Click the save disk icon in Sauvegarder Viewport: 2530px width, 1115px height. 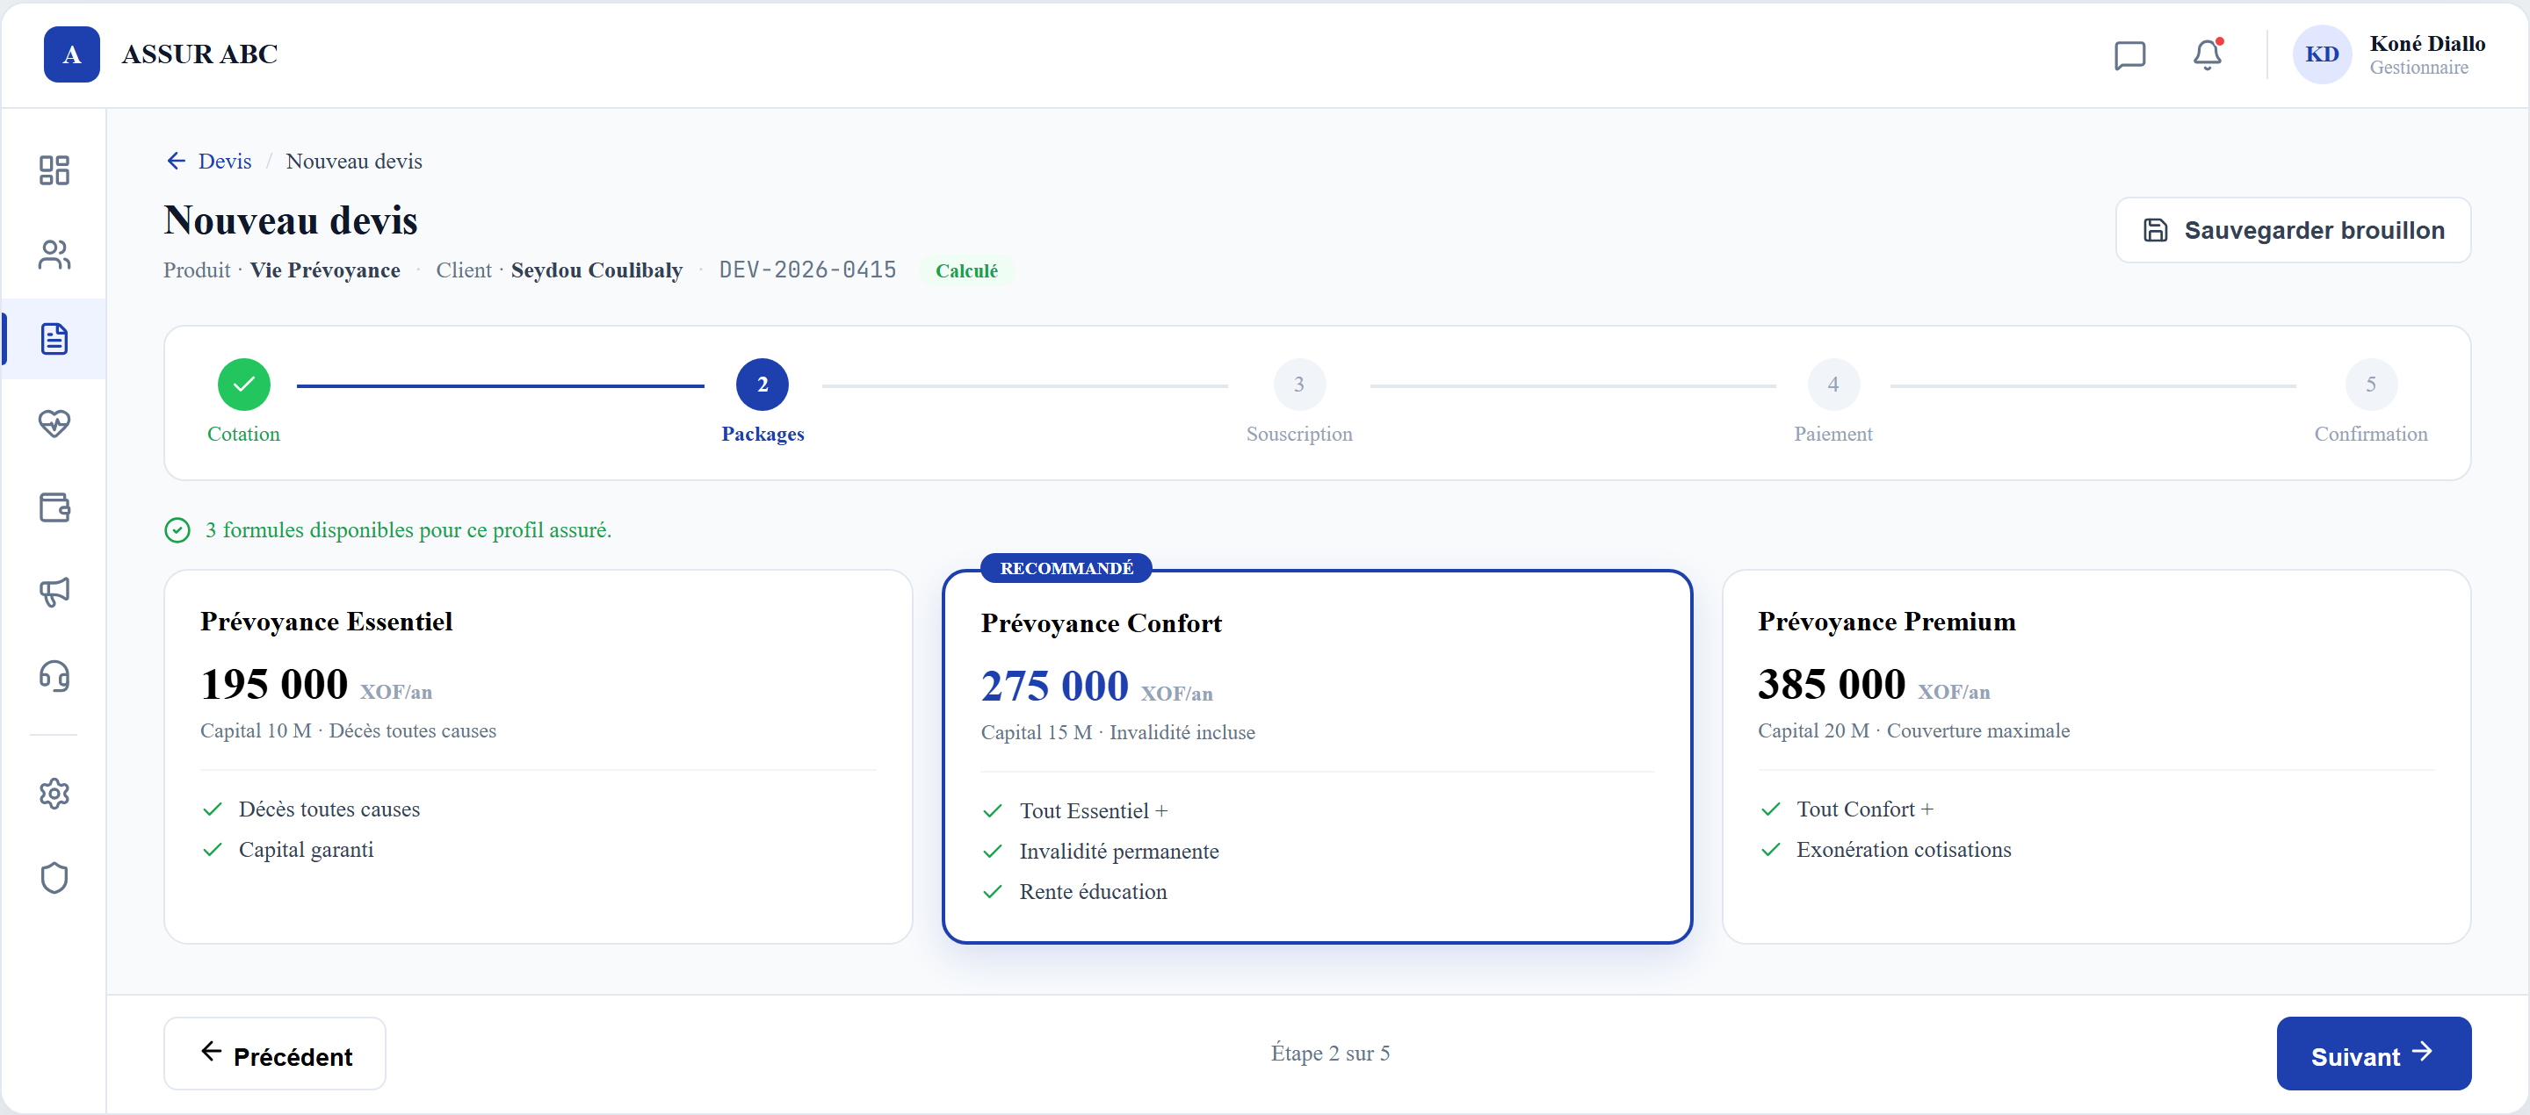2155,230
